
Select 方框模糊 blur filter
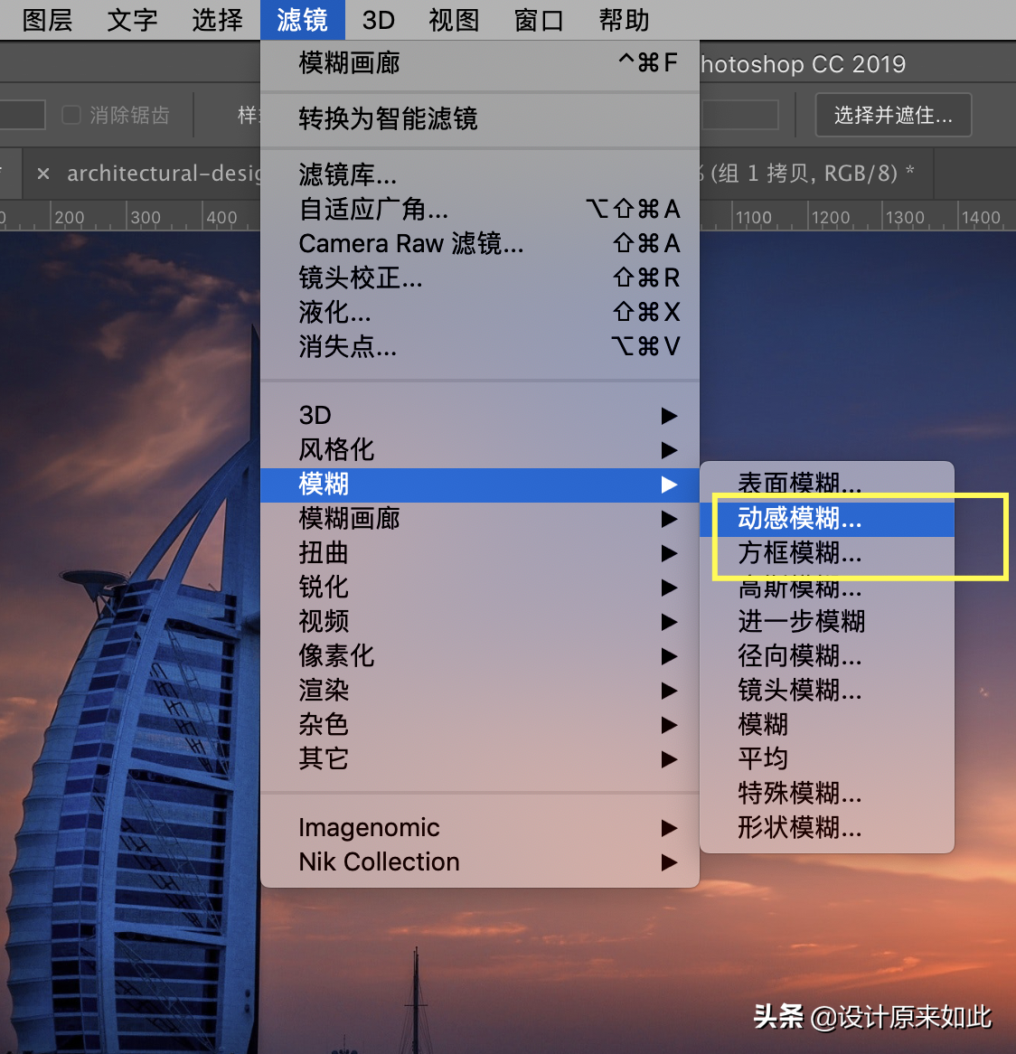827,553
